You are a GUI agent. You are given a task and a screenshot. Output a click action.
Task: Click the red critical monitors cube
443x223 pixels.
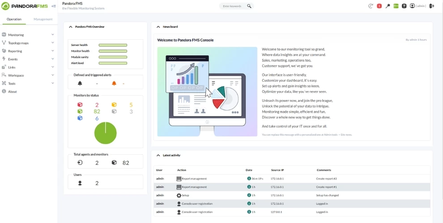click(80, 105)
